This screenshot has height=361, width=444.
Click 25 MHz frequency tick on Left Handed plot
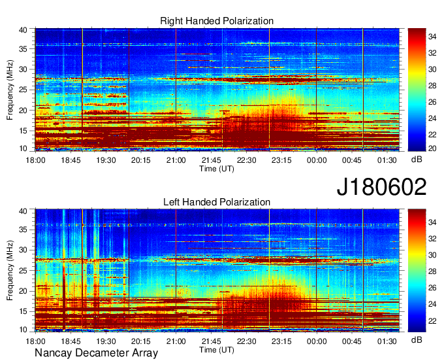point(23,271)
